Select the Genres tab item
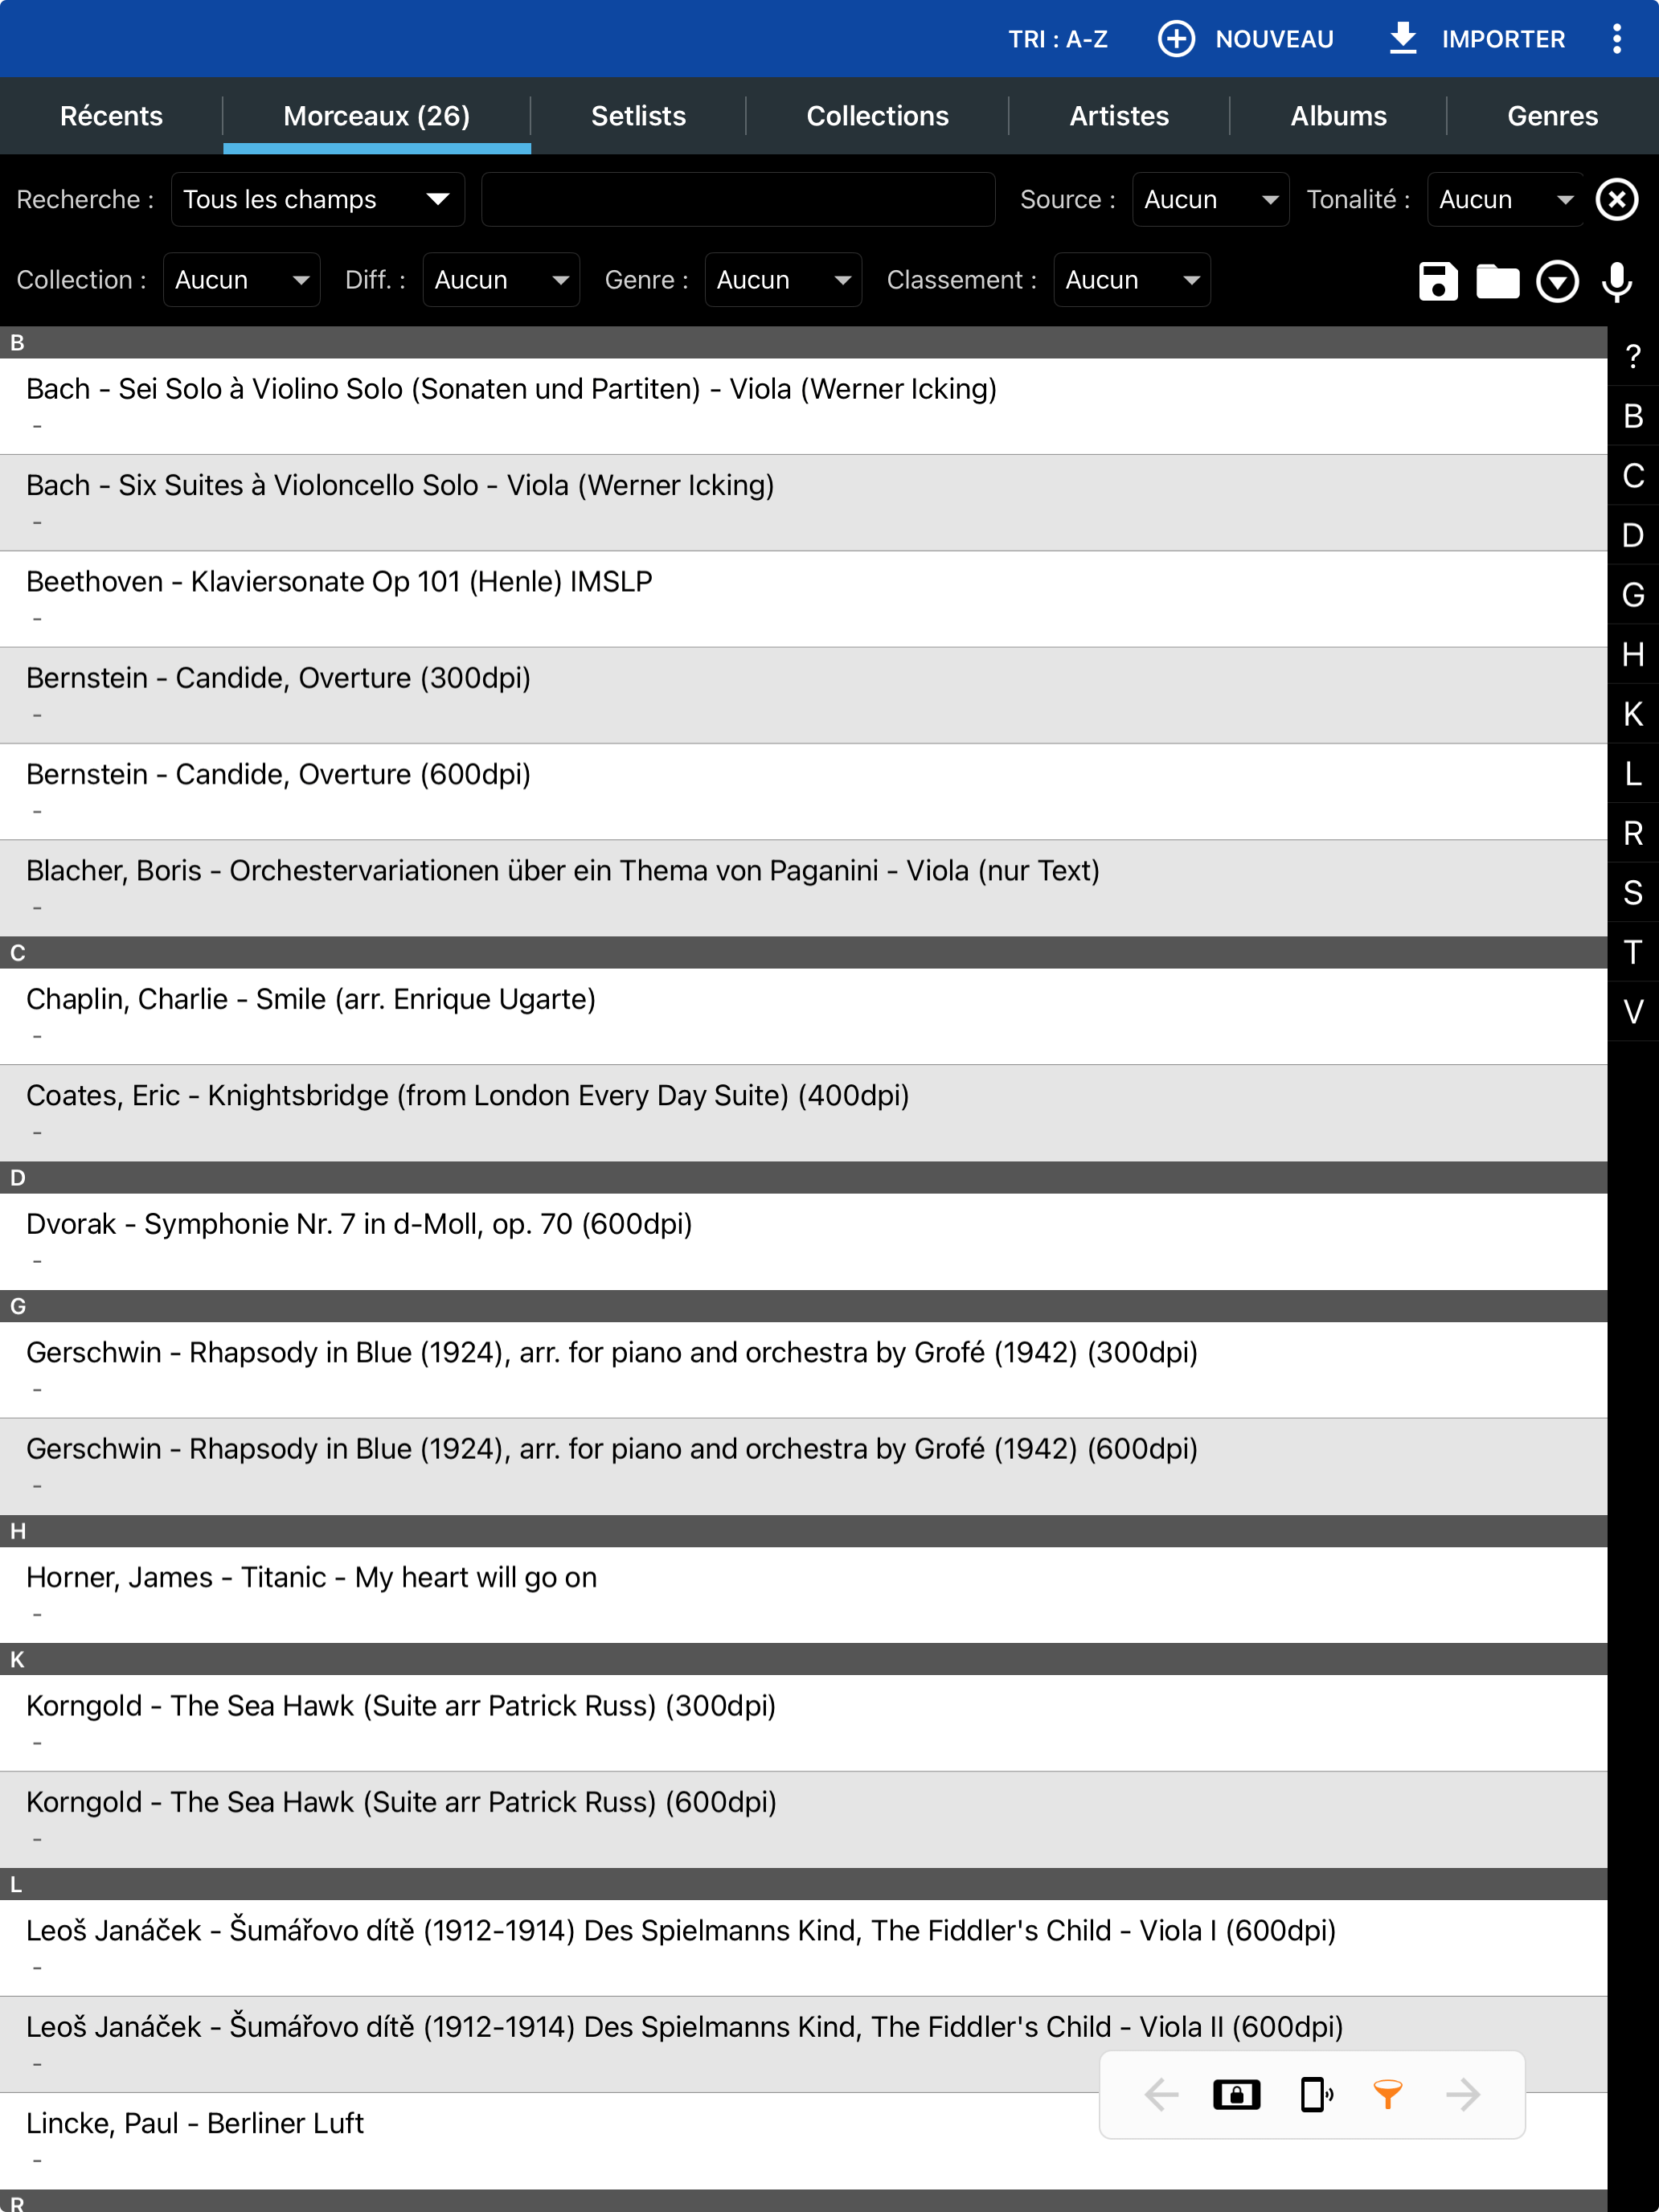The height and width of the screenshot is (2212, 1659). tap(1551, 115)
